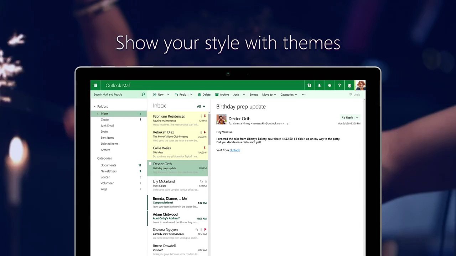Open Skype from the header bar

[309, 85]
